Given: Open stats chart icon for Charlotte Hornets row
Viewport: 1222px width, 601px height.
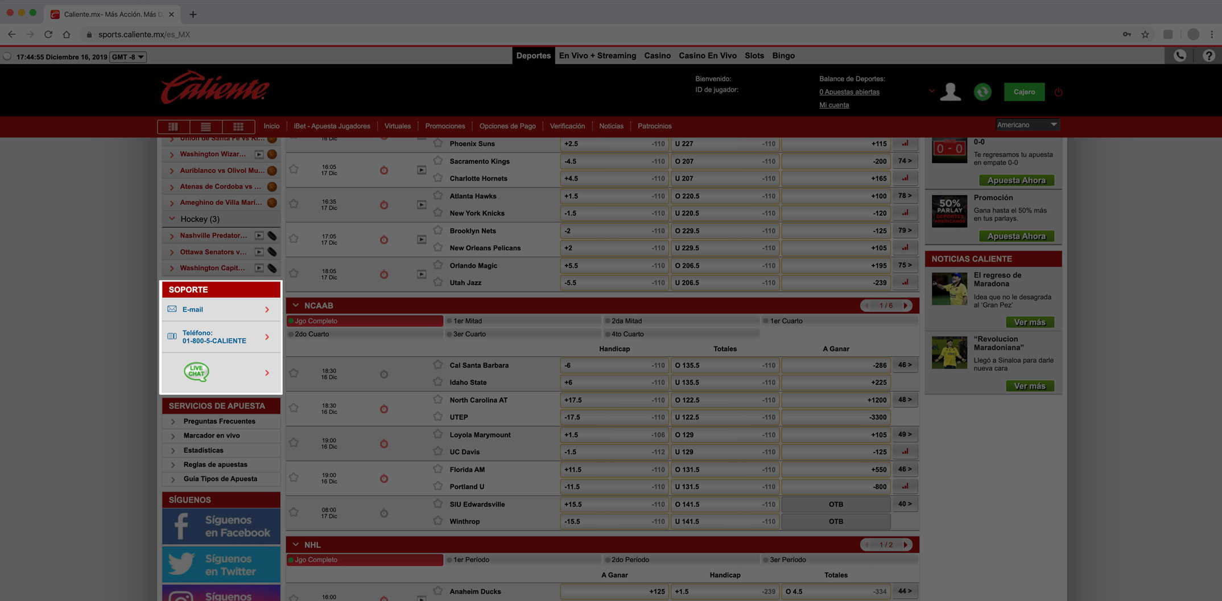Looking at the screenshot, I should (905, 178).
